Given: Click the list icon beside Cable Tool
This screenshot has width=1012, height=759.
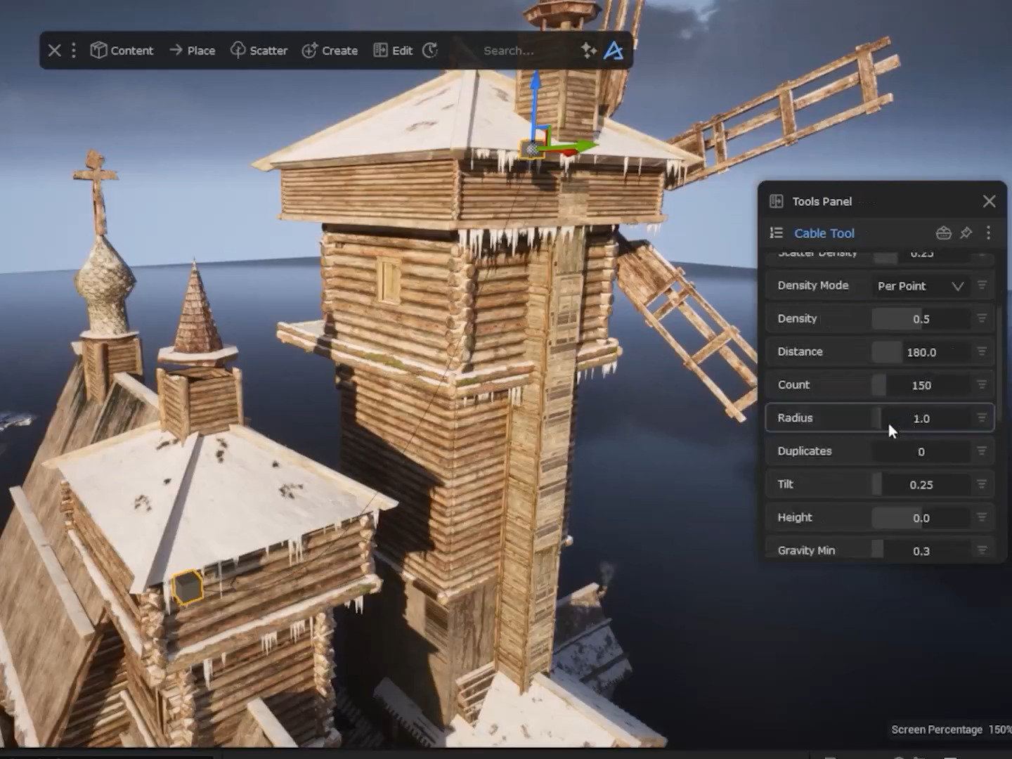Looking at the screenshot, I should click(777, 233).
